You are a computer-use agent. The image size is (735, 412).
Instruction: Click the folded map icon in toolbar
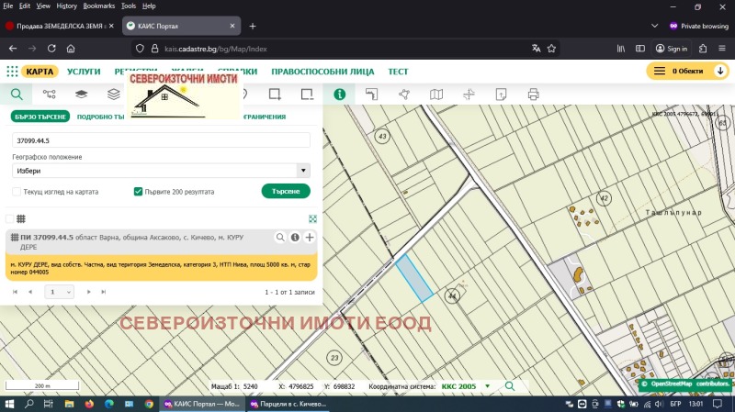[x=436, y=94]
